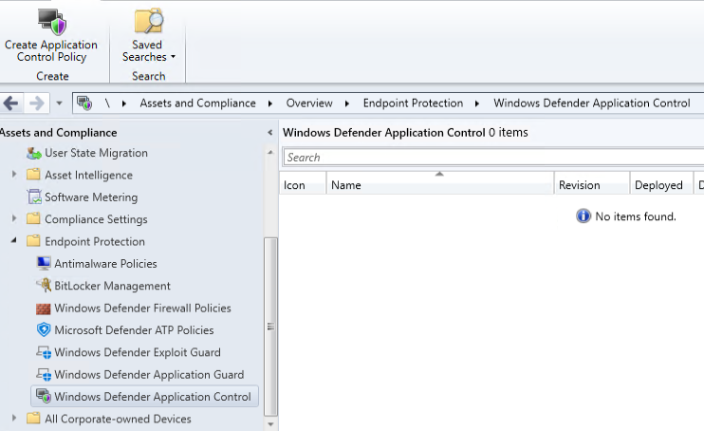Go forward with the right arrow
Screen dimensions: 704x431
pos(36,103)
